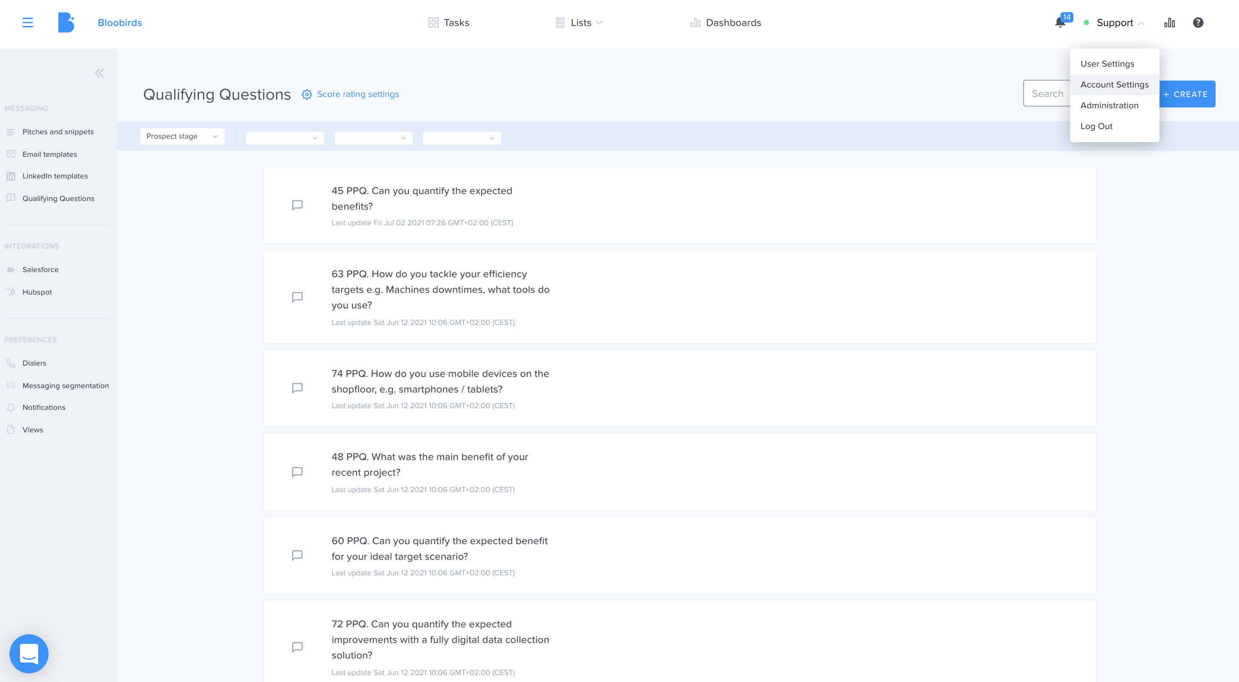Click the Support user name label

point(1115,23)
